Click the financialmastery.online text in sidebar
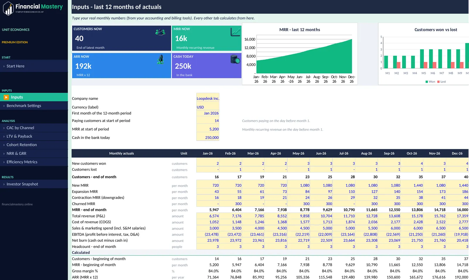Screen dimensions: 469x280 click(x=17, y=204)
